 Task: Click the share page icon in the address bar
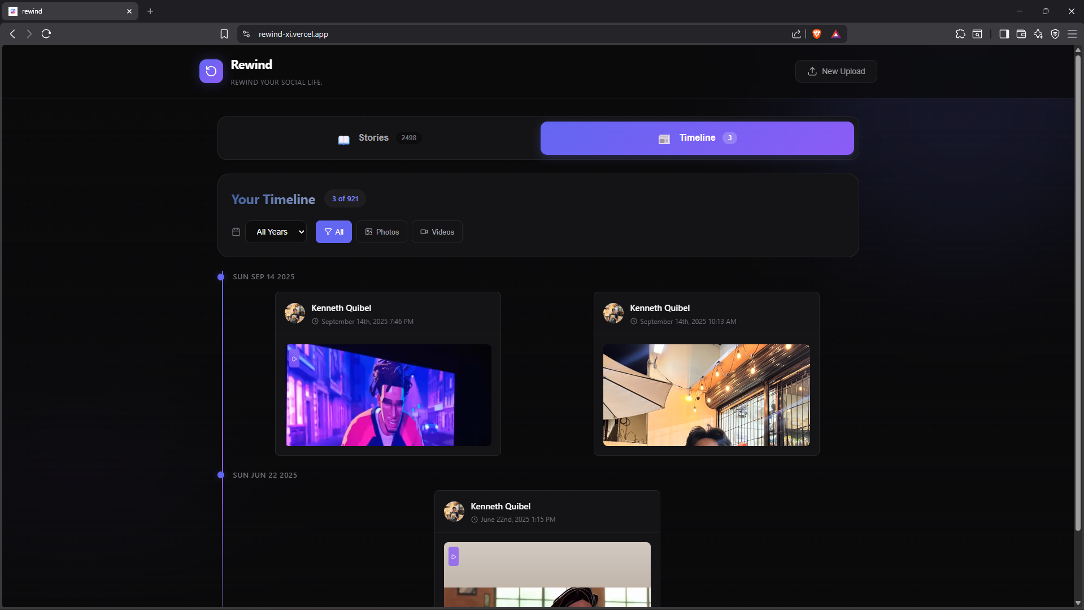click(796, 34)
